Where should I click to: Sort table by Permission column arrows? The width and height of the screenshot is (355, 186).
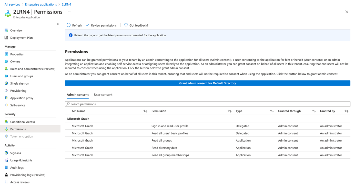click(x=230, y=111)
